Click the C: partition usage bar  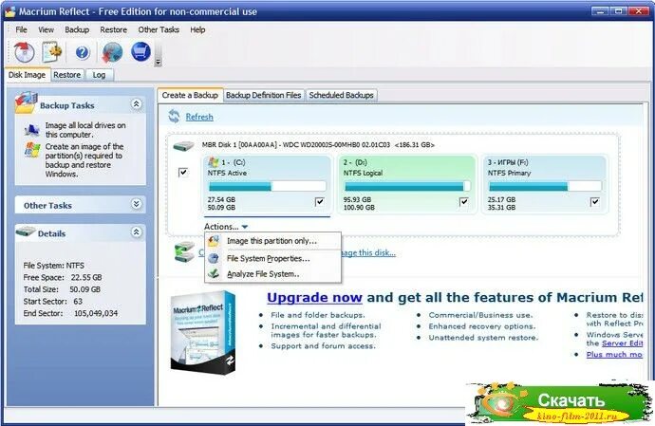coord(267,186)
